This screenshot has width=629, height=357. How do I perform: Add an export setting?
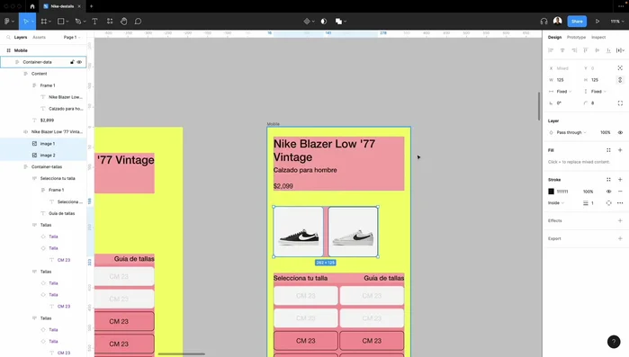click(x=620, y=238)
